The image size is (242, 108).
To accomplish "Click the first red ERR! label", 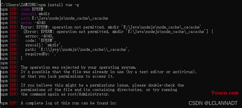I will point(14,9).
